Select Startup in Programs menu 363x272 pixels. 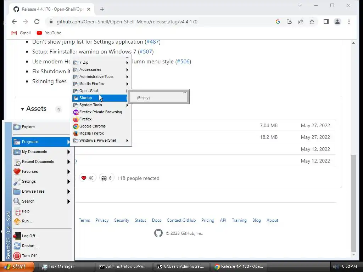coord(100,98)
